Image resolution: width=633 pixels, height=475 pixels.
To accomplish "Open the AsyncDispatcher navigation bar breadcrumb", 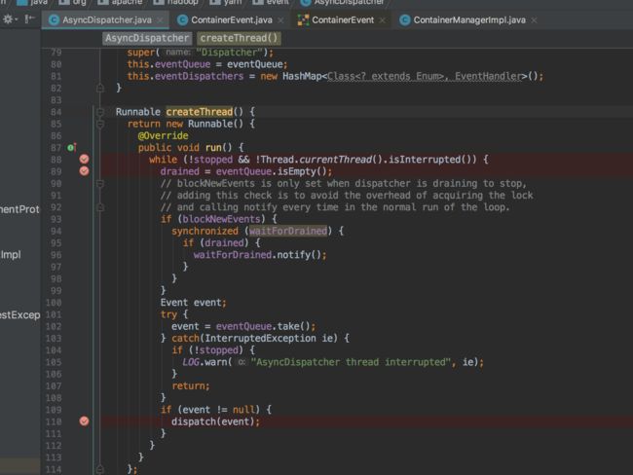I will (343, 2).
